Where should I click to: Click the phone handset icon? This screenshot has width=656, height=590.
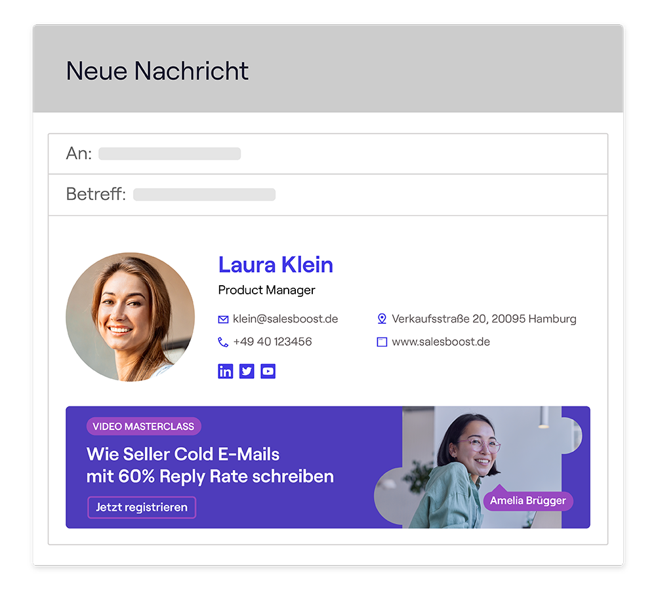(223, 342)
